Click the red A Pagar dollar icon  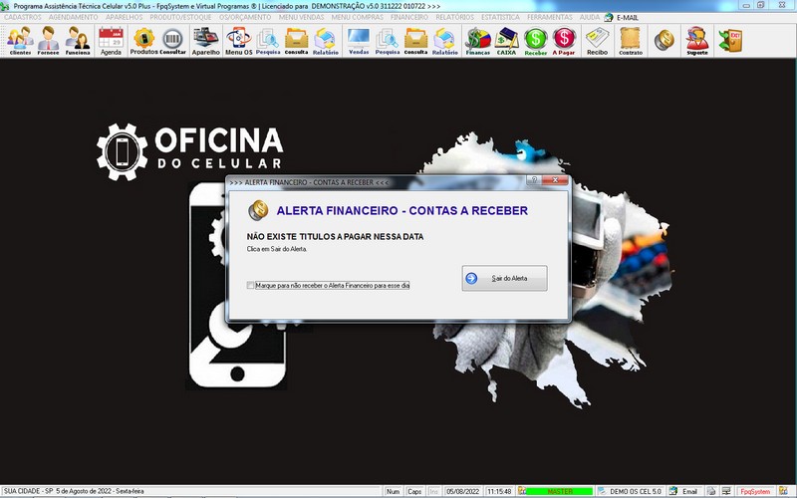(564, 41)
